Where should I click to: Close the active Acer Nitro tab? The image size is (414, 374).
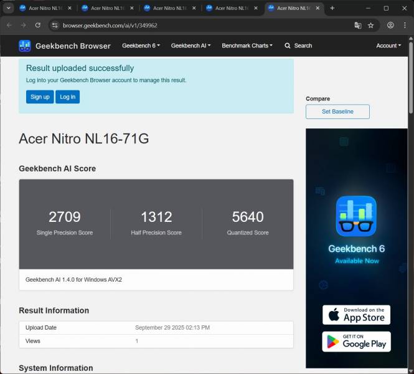(318, 8)
